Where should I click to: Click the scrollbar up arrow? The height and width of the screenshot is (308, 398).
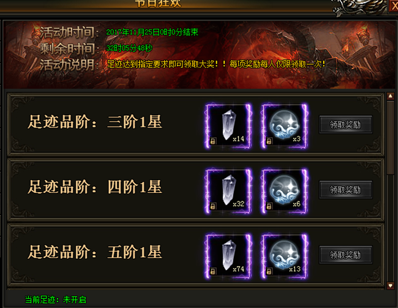tap(391, 96)
